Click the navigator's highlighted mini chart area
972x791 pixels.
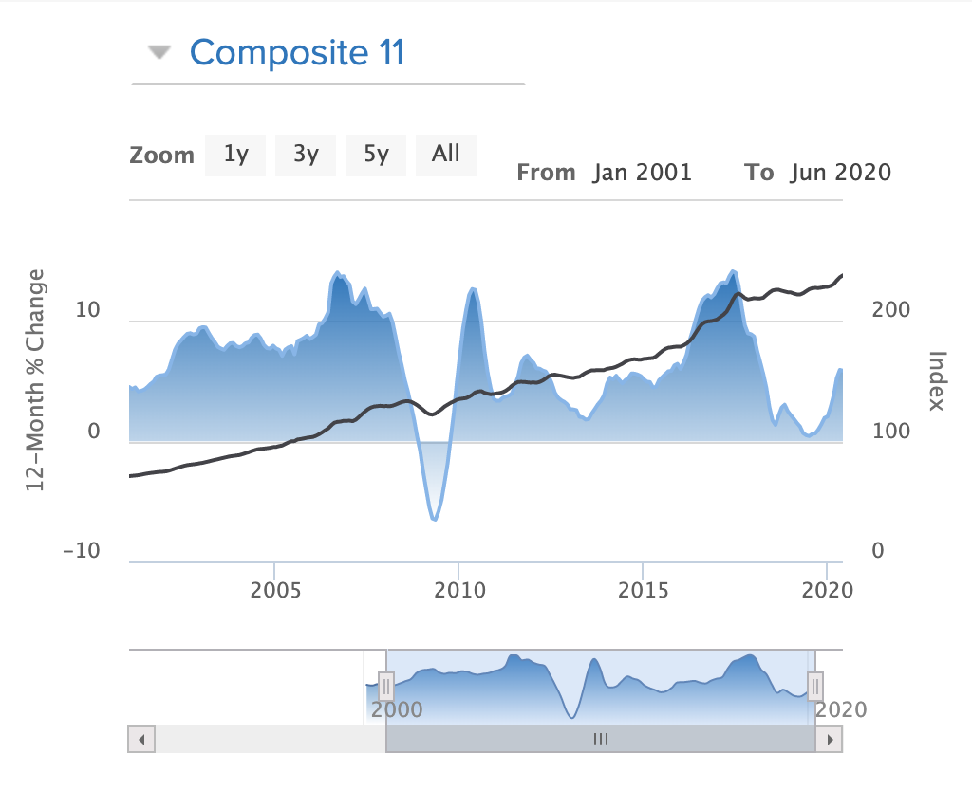click(600, 685)
